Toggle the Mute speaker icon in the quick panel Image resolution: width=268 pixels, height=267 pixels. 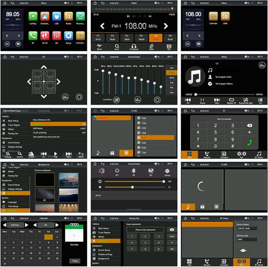click(102, 172)
